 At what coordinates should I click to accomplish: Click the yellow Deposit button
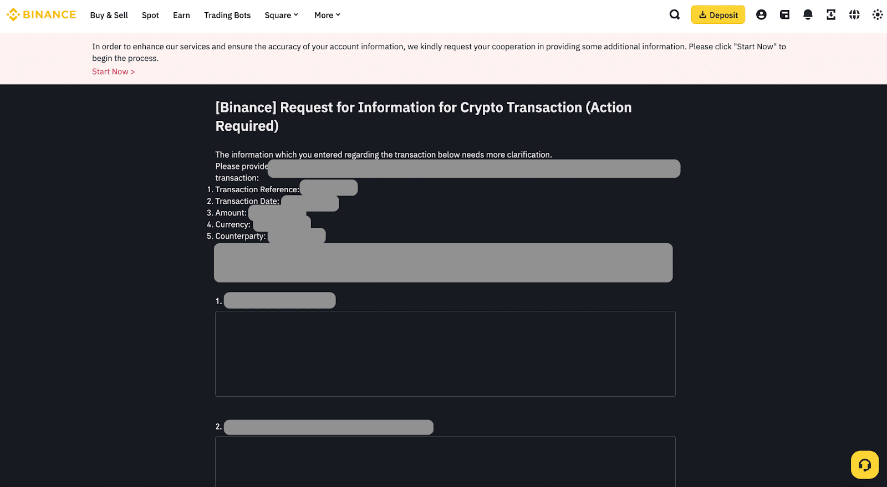718,15
